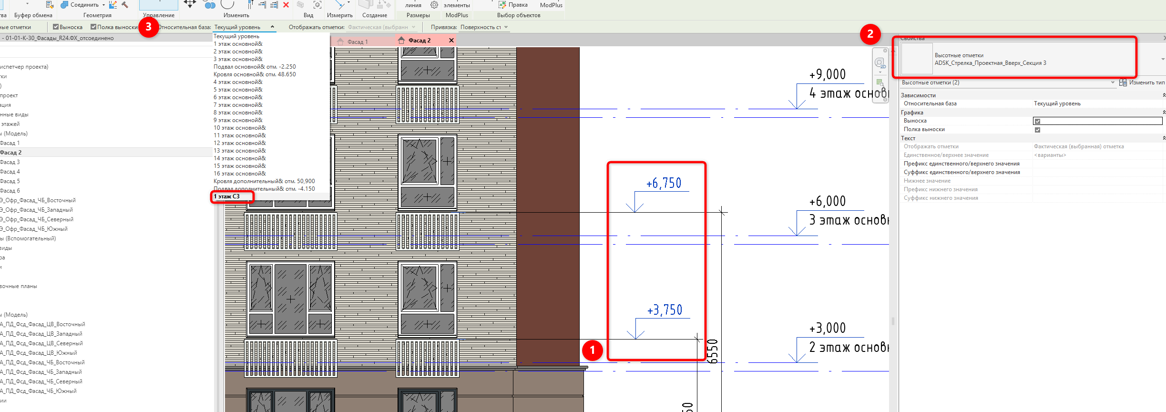Collapse the Относительная база dropdown arrow
1166x412 pixels.
272,27
